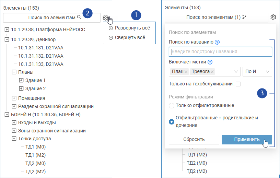
Task: Collapse the 10.1.29.39 ДеВизор node
Action: [x=7, y=39]
